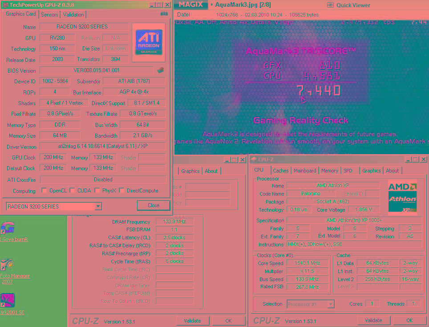
Task: Open the Caches tab in right CPU-Z
Action: 281,171
